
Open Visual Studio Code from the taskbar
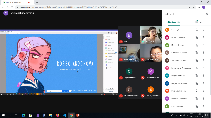[x=65, y=115]
